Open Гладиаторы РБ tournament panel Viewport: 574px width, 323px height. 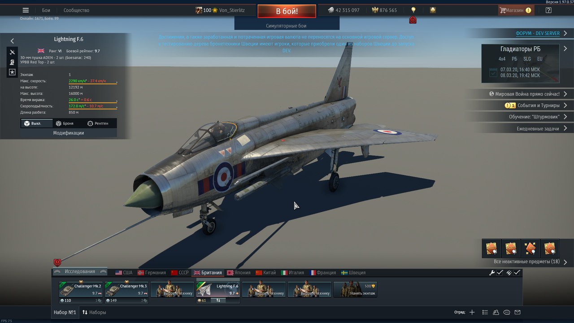point(520,63)
